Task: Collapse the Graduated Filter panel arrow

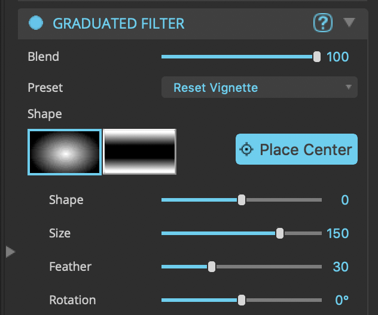Action: [349, 23]
